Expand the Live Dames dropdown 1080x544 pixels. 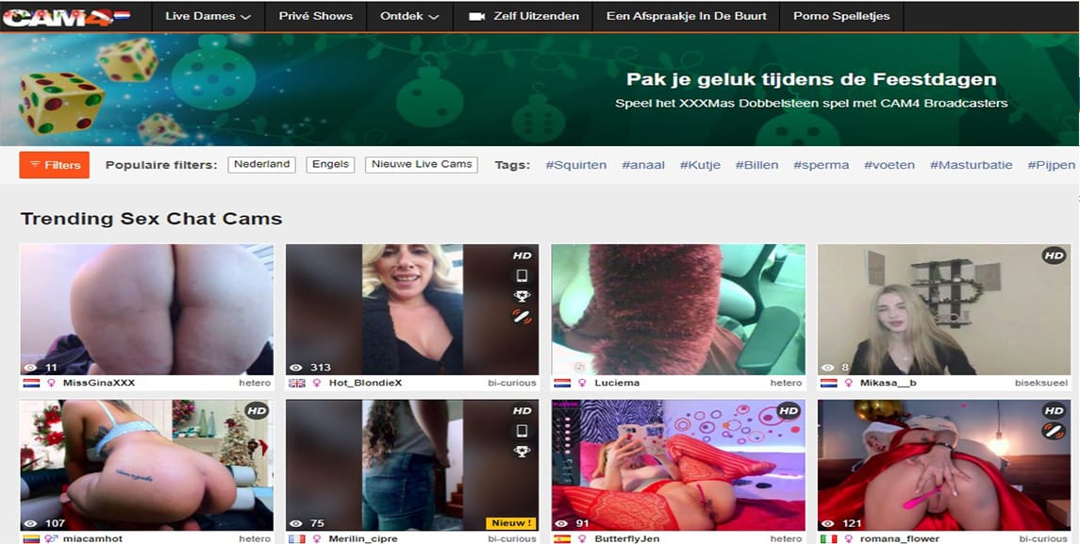tap(208, 16)
